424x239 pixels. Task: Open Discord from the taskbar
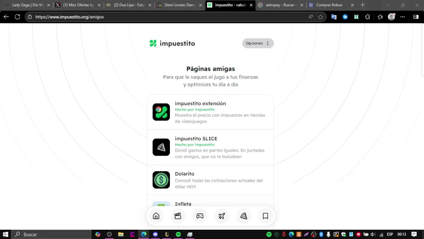pyautogui.click(x=155, y=234)
